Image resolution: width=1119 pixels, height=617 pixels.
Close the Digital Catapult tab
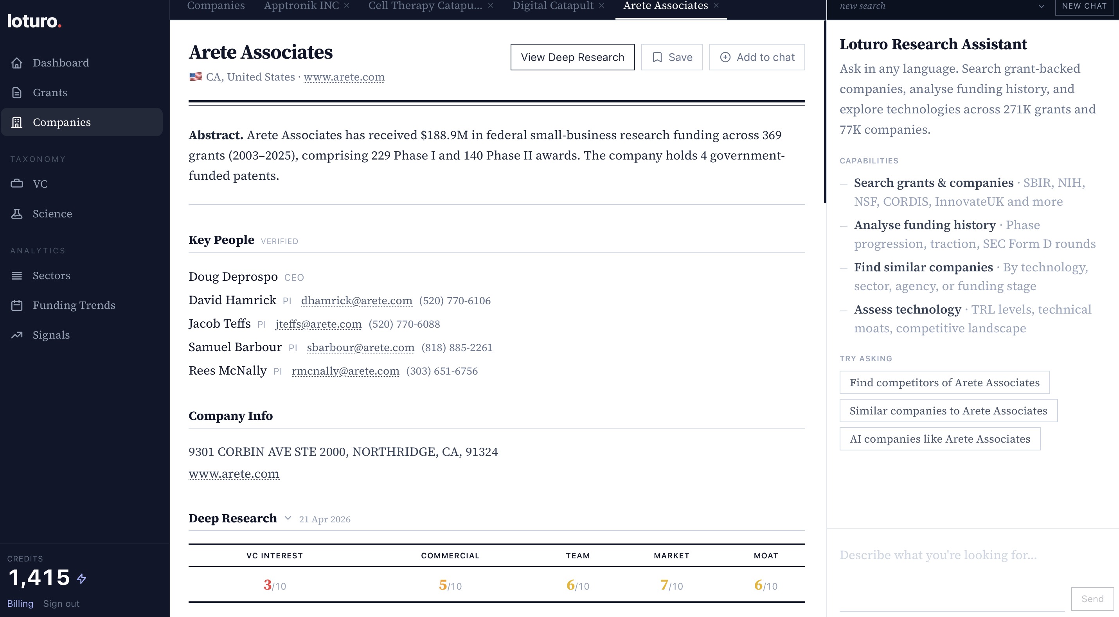(x=602, y=5)
